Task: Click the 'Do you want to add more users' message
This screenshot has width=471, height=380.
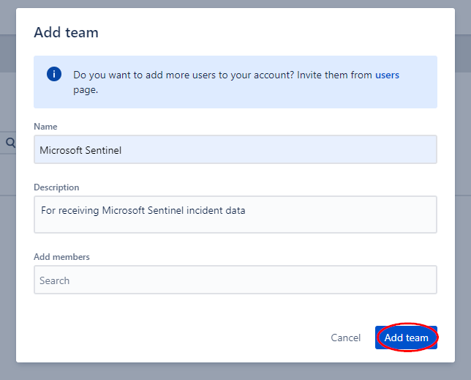Action: point(236,82)
